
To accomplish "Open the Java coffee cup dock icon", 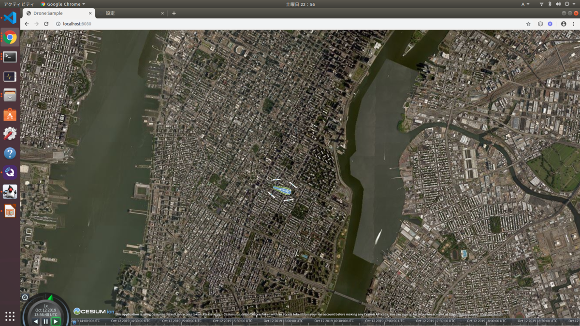I will pos(10,192).
